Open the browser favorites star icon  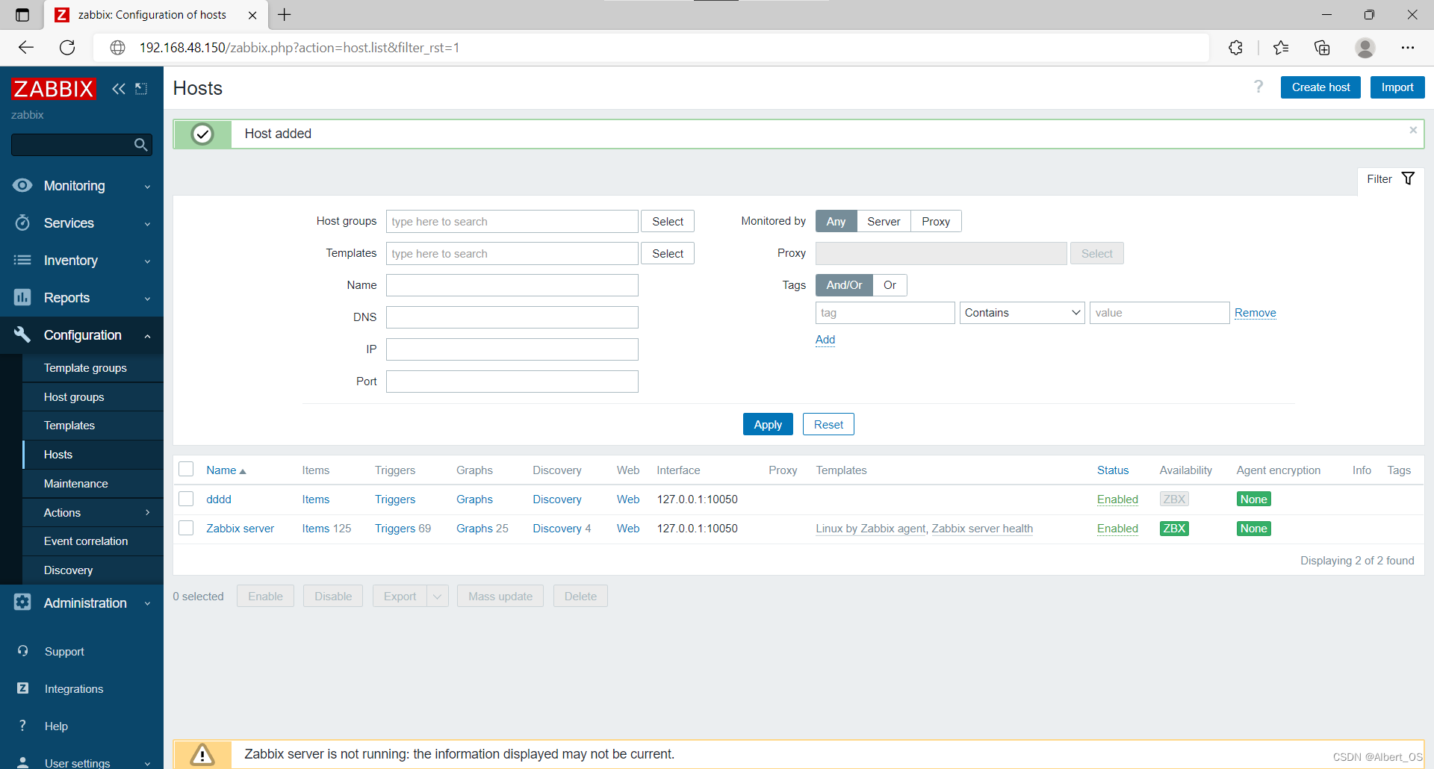click(1281, 48)
